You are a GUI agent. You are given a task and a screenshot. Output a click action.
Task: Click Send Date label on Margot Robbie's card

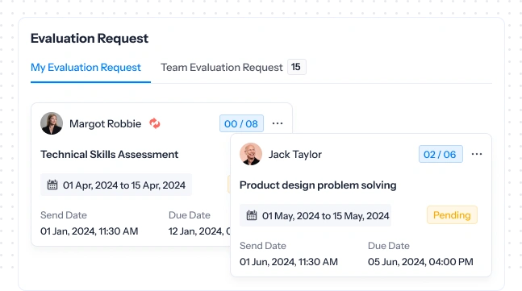pyautogui.click(x=64, y=215)
